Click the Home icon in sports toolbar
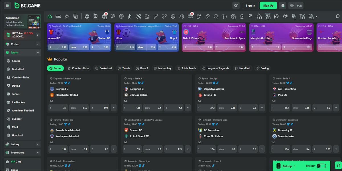This screenshot has width=342, height=171. click(50, 17)
